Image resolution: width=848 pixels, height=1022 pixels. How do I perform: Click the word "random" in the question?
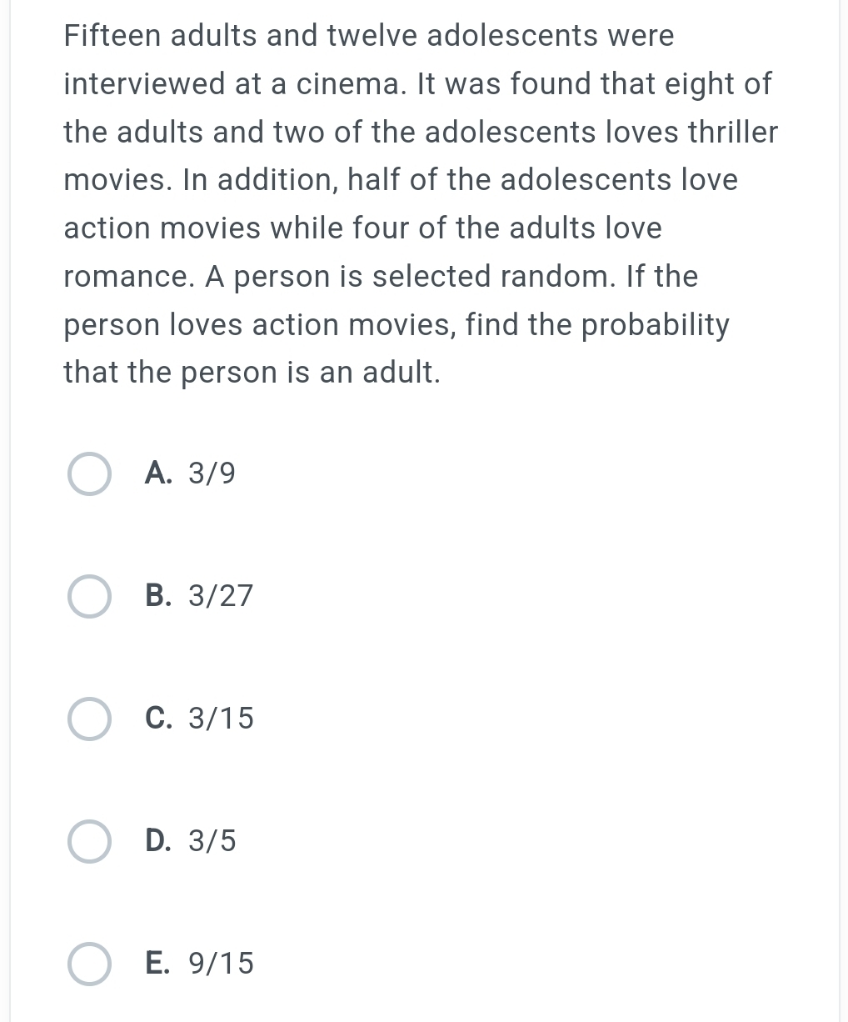[x=555, y=276]
